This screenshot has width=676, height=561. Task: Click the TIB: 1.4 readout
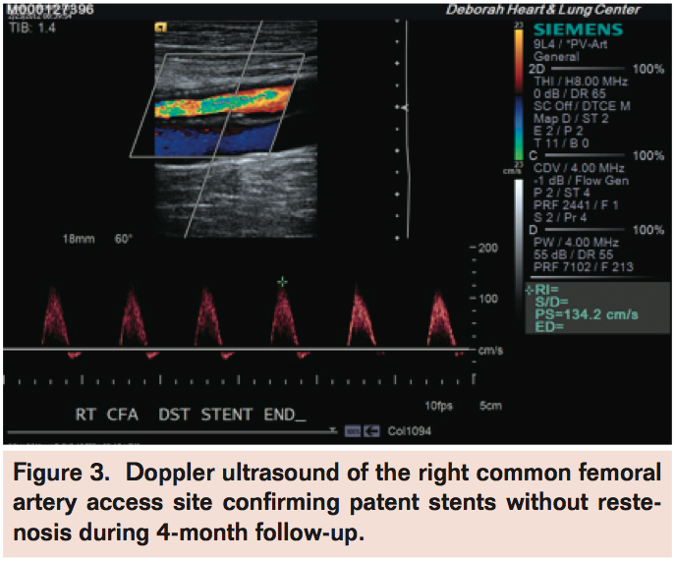[x=32, y=28]
